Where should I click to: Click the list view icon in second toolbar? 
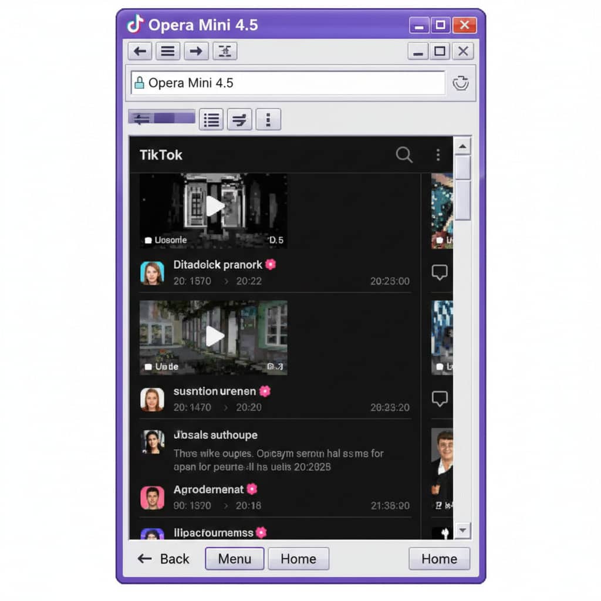pyautogui.click(x=211, y=120)
